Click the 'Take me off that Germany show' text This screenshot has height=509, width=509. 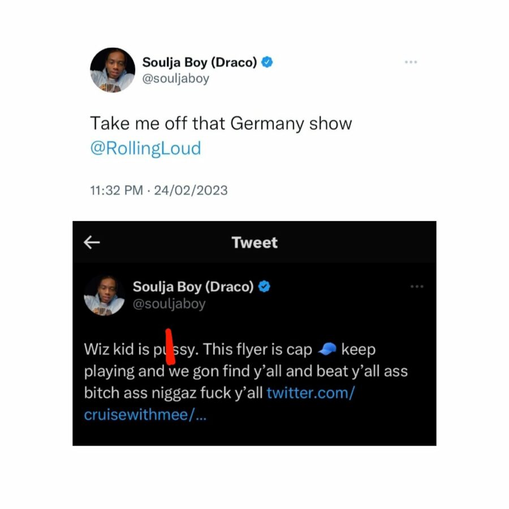point(221,123)
